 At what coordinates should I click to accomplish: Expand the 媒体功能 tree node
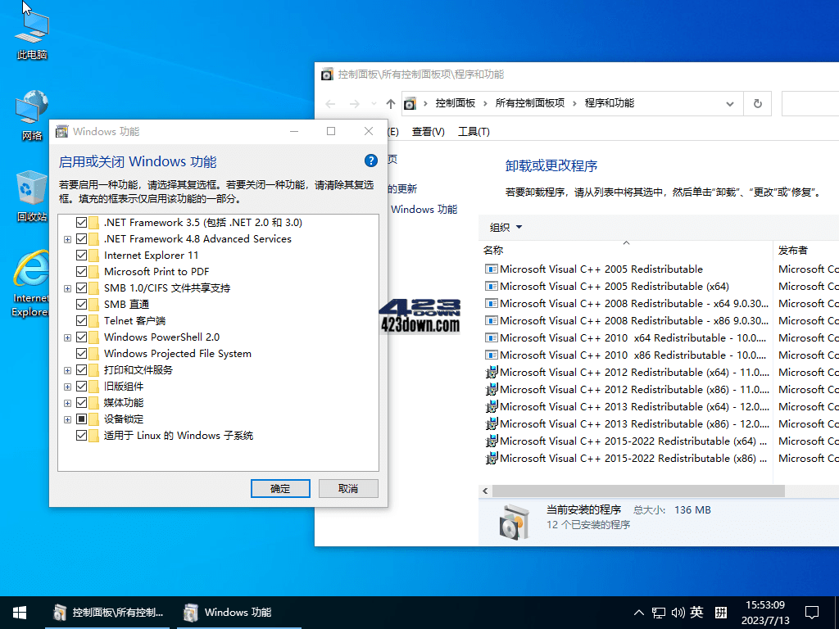click(67, 402)
